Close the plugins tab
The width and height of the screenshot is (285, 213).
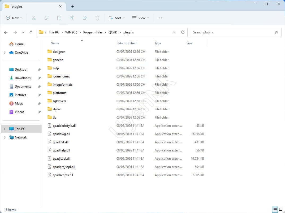60,6
